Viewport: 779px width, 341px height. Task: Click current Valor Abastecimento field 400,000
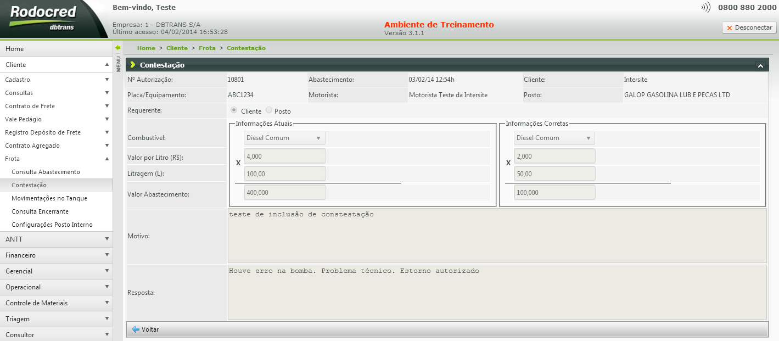point(285,193)
